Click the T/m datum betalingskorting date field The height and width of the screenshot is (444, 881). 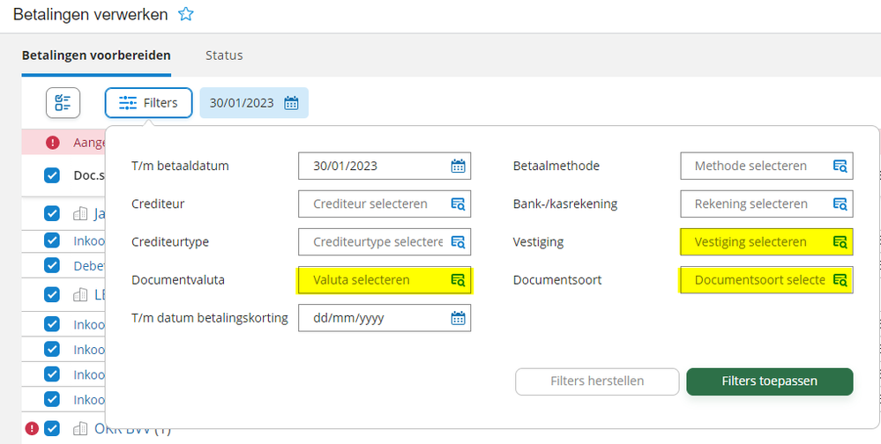[385, 318]
